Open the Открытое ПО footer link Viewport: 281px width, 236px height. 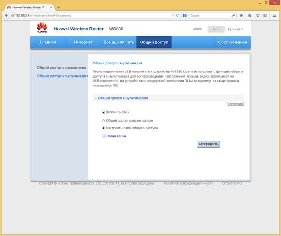[x=232, y=183]
